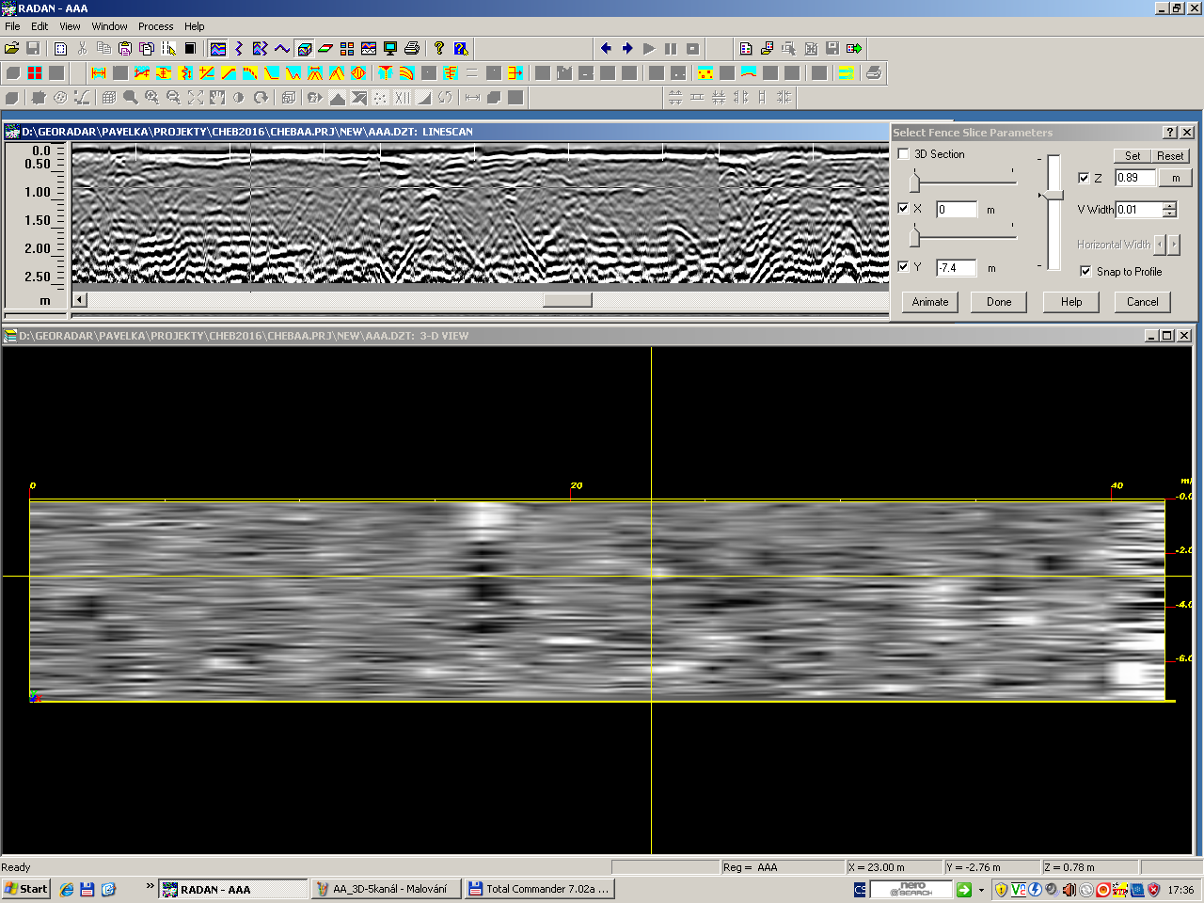
Task: Enable the 3D Section checkbox
Action: (x=904, y=154)
